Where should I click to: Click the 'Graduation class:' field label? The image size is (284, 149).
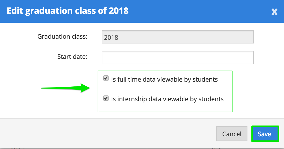62,37
